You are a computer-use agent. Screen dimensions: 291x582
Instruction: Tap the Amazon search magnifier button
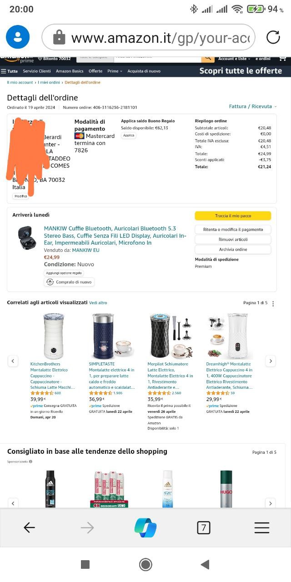click(x=208, y=58)
